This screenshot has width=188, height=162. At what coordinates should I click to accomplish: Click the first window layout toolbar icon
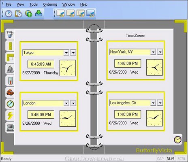pyautogui.click(x=60, y=13)
